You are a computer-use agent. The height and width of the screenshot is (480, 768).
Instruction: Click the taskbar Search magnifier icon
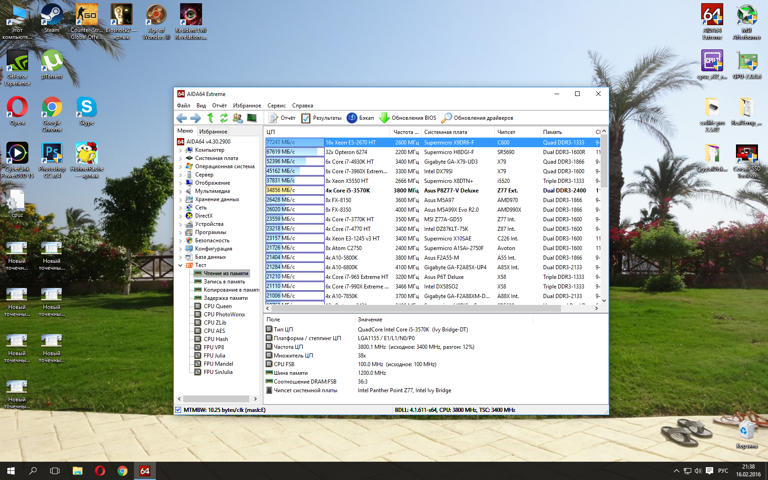click(33, 471)
